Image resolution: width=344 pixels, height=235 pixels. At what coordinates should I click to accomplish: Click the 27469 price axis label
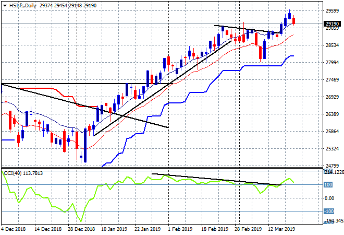point(333,80)
